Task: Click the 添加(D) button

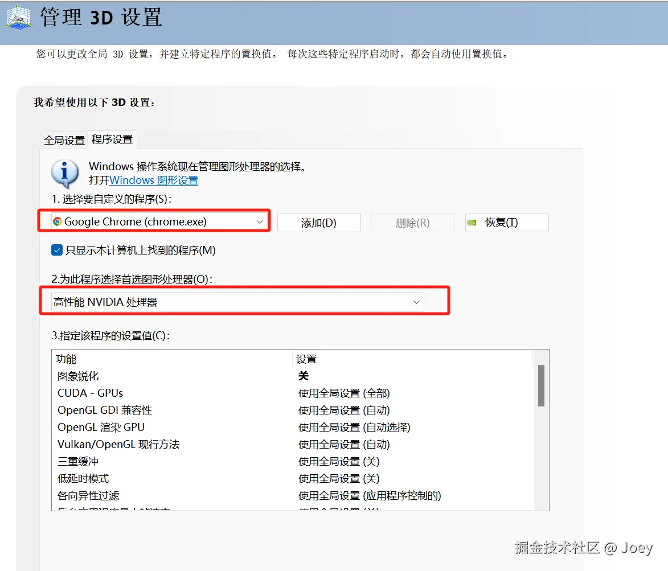Action: pos(319,223)
